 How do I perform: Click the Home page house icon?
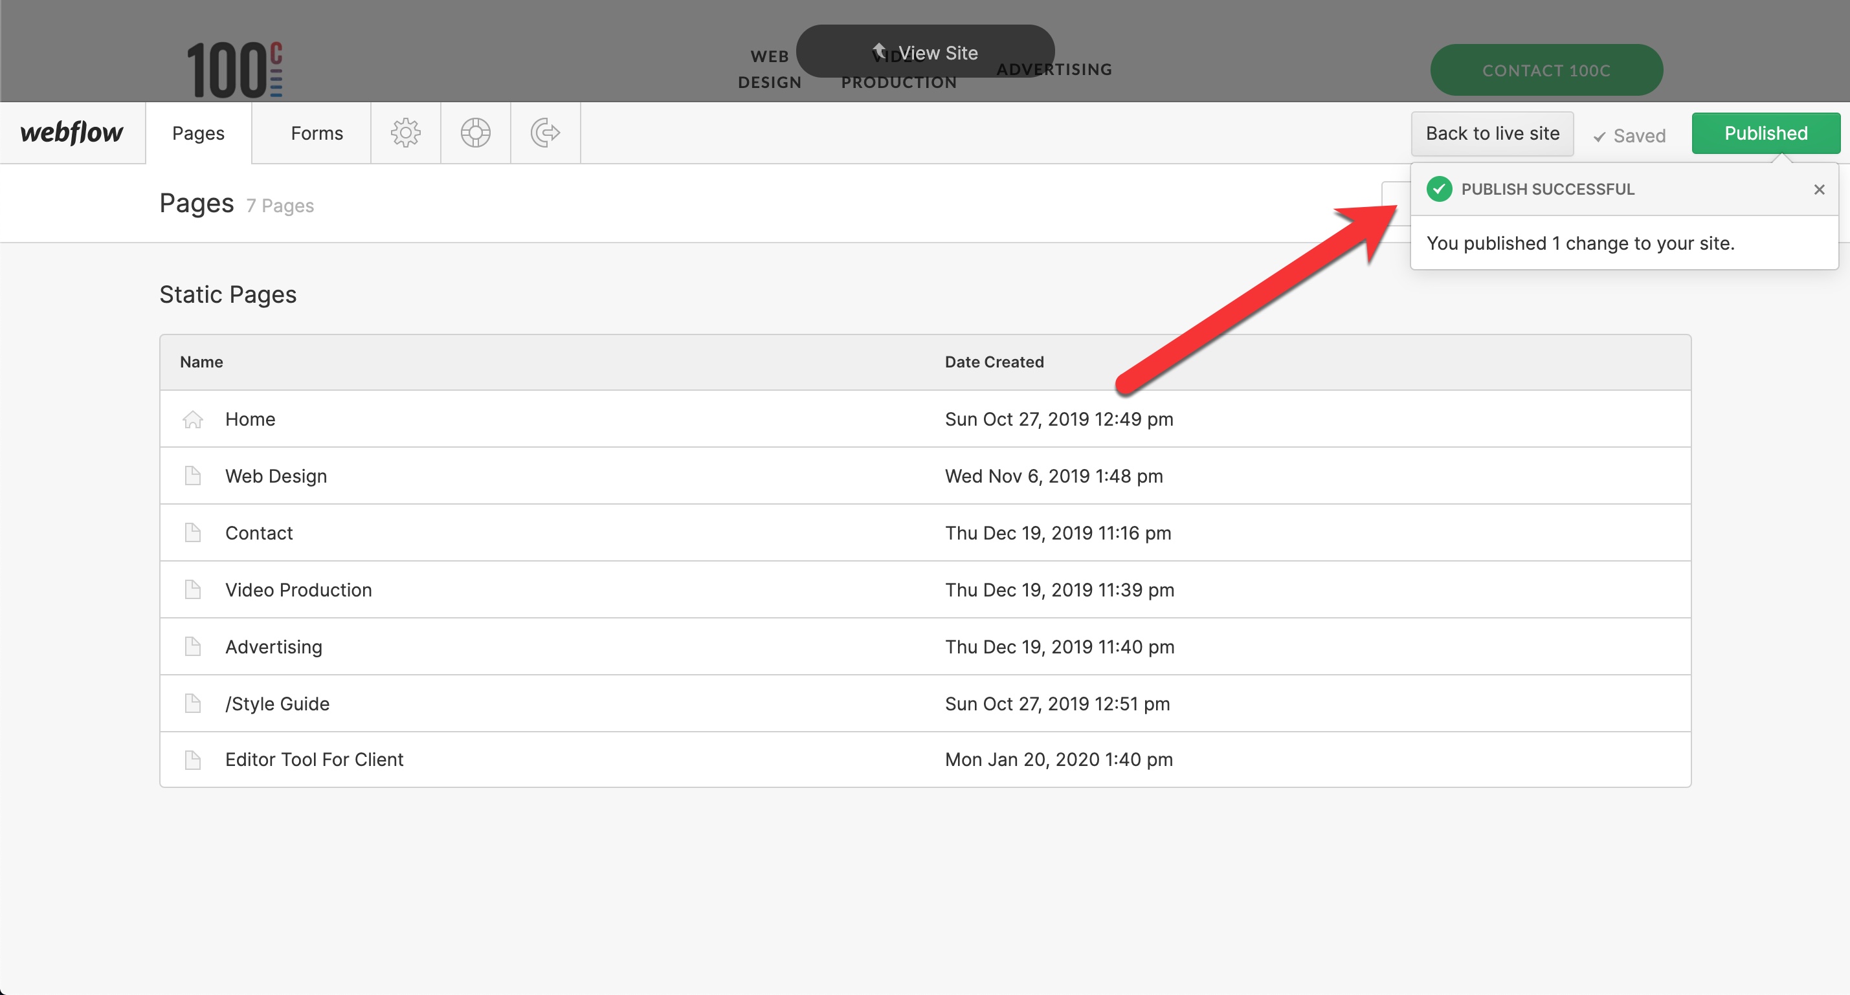pyautogui.click(x=192, y=419)
